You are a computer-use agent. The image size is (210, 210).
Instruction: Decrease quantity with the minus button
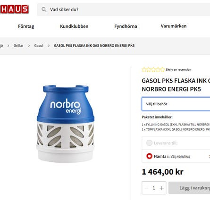click(146, 188)
